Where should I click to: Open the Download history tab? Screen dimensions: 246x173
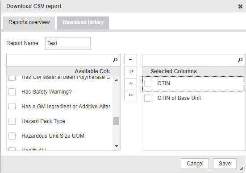pyautogui.click(x=83, y=22)
